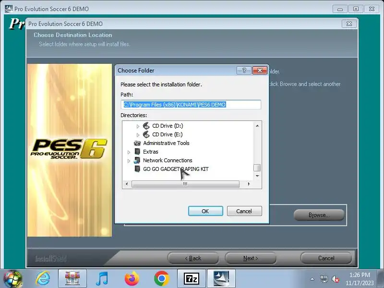Open the Windows Start orb
Screen dimensions: 384x288
point(12,279)
